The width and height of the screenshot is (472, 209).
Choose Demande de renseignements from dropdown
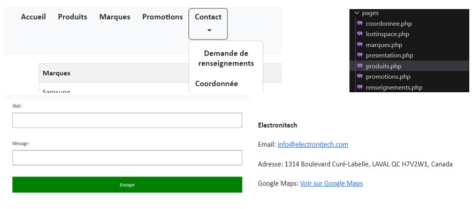(226, 58)
